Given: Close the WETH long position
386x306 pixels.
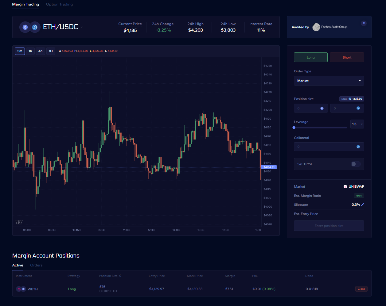Looking at the screenshot, I should [361, 289].
